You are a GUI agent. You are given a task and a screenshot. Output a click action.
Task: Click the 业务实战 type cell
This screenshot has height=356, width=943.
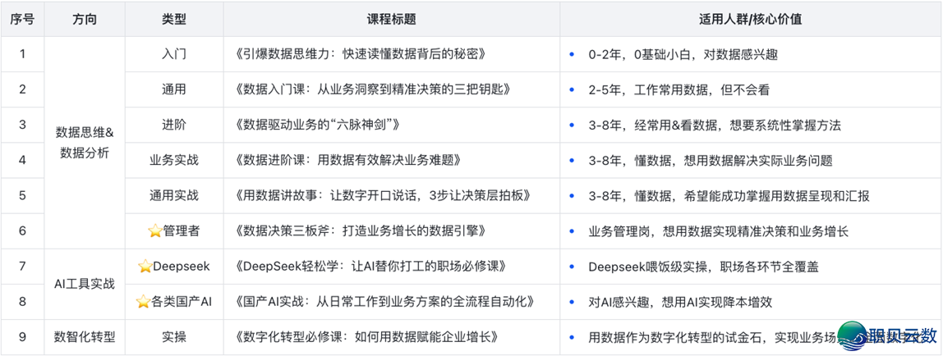174,160
